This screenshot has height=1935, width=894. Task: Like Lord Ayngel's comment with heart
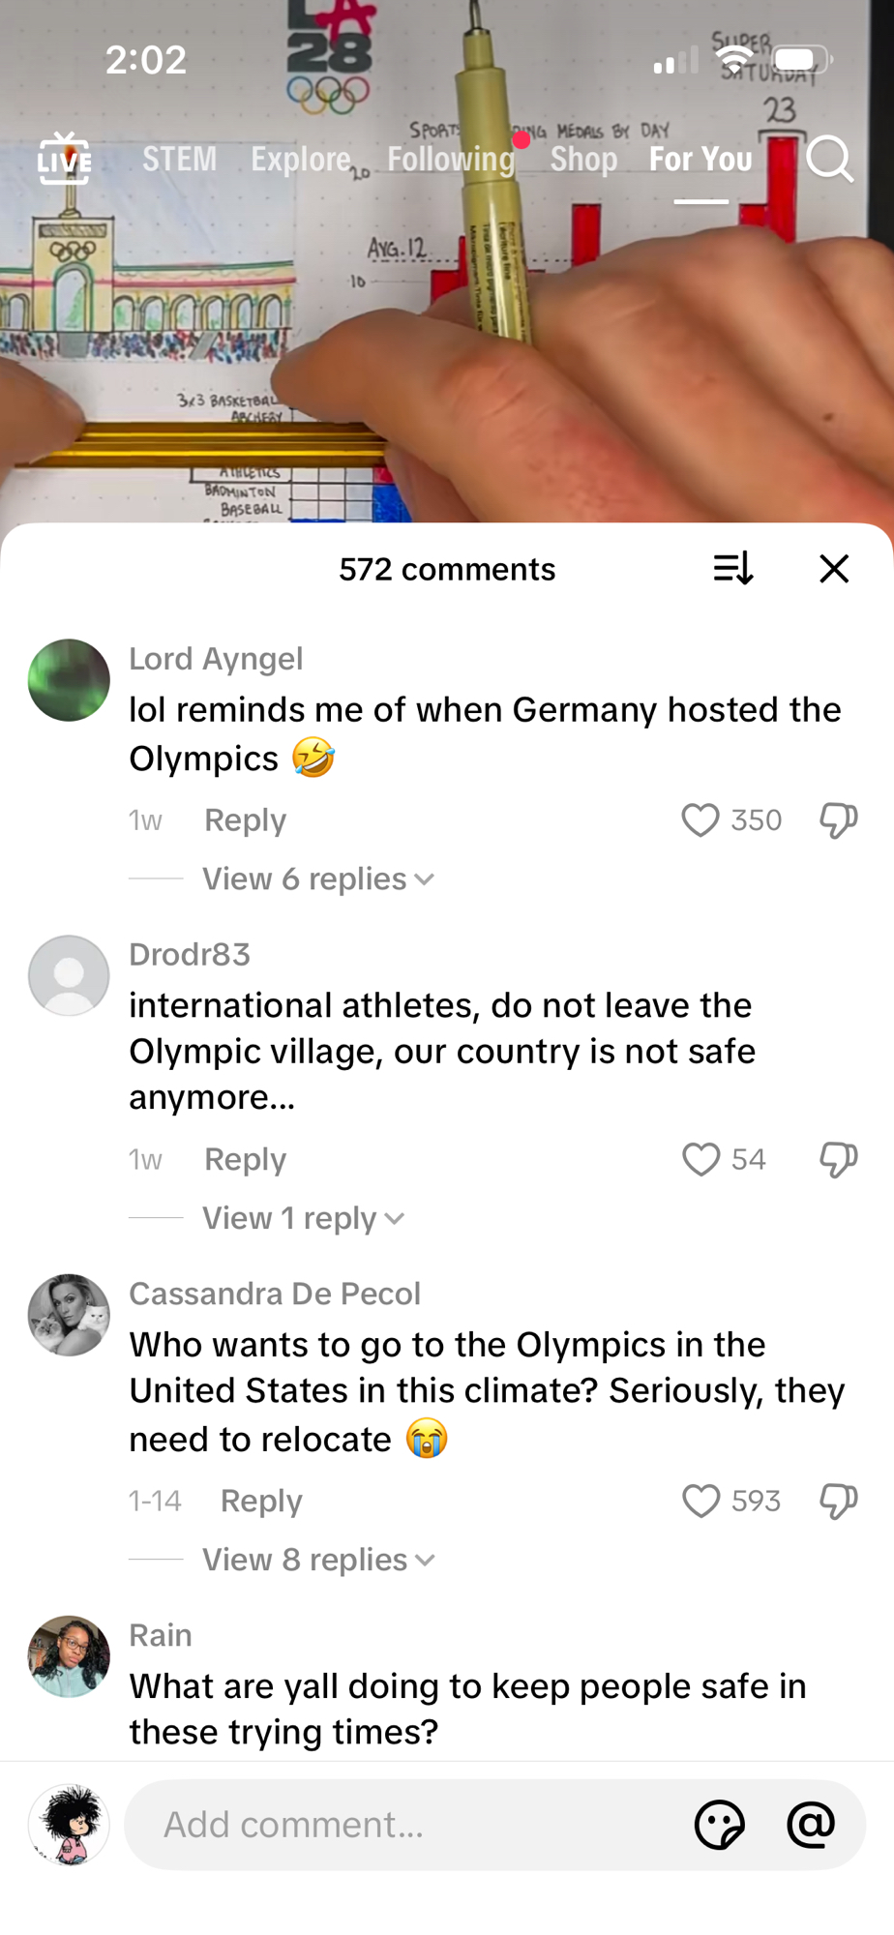700,820
